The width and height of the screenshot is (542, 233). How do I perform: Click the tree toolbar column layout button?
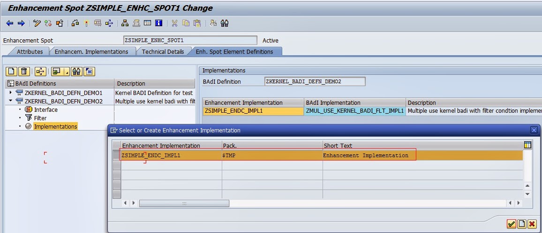pos(89,72)
